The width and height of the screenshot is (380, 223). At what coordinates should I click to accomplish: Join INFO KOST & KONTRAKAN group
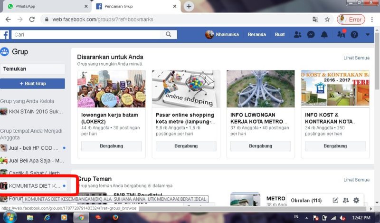[335, 146]
